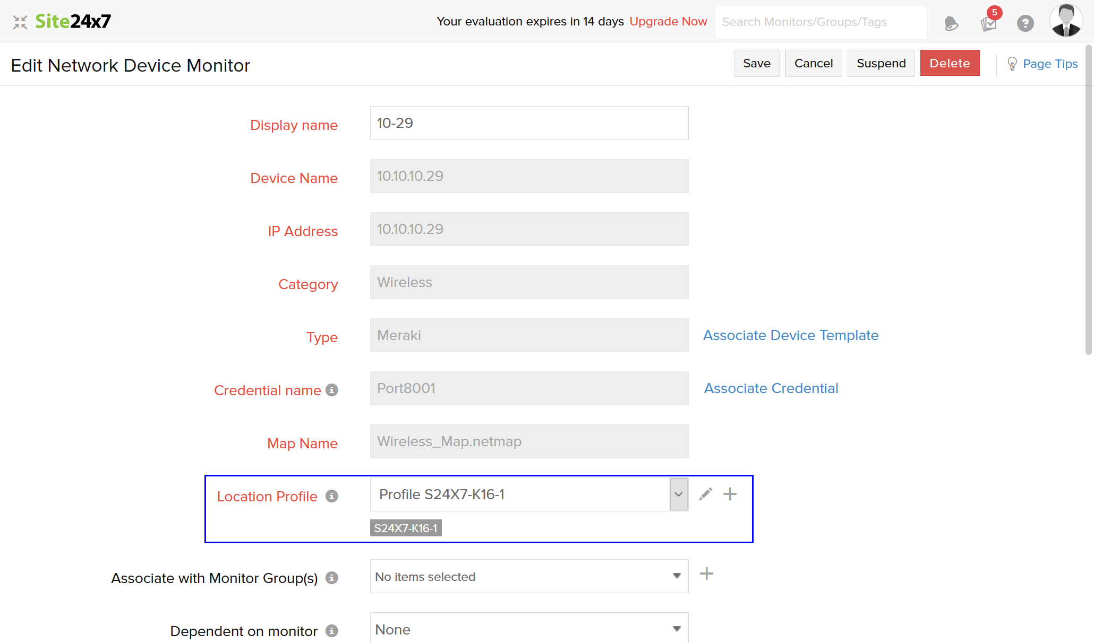Click info icon next to Credential name

pos(332,390)
